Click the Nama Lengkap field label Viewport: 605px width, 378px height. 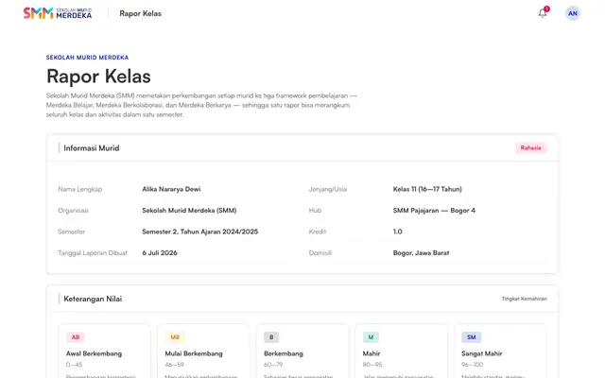tap(79, 189)
